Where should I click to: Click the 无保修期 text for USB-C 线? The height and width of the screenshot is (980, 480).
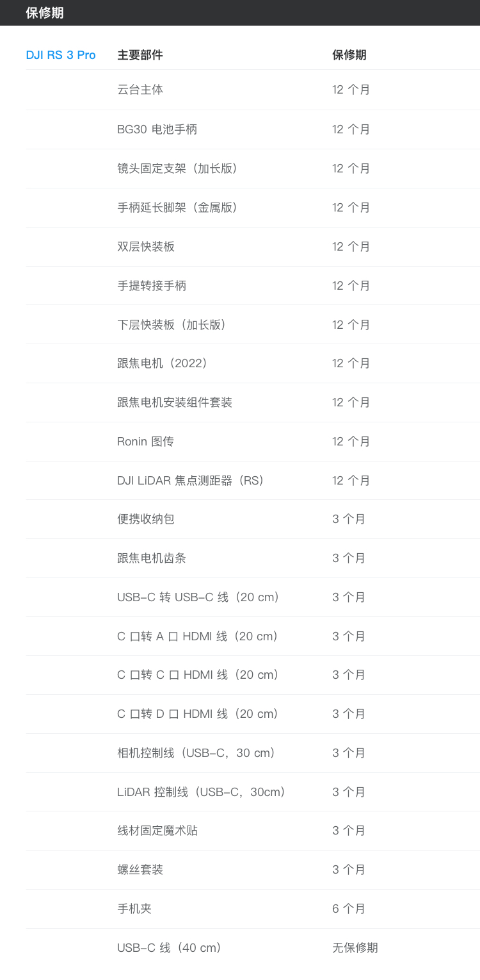[x=355, y=948]
